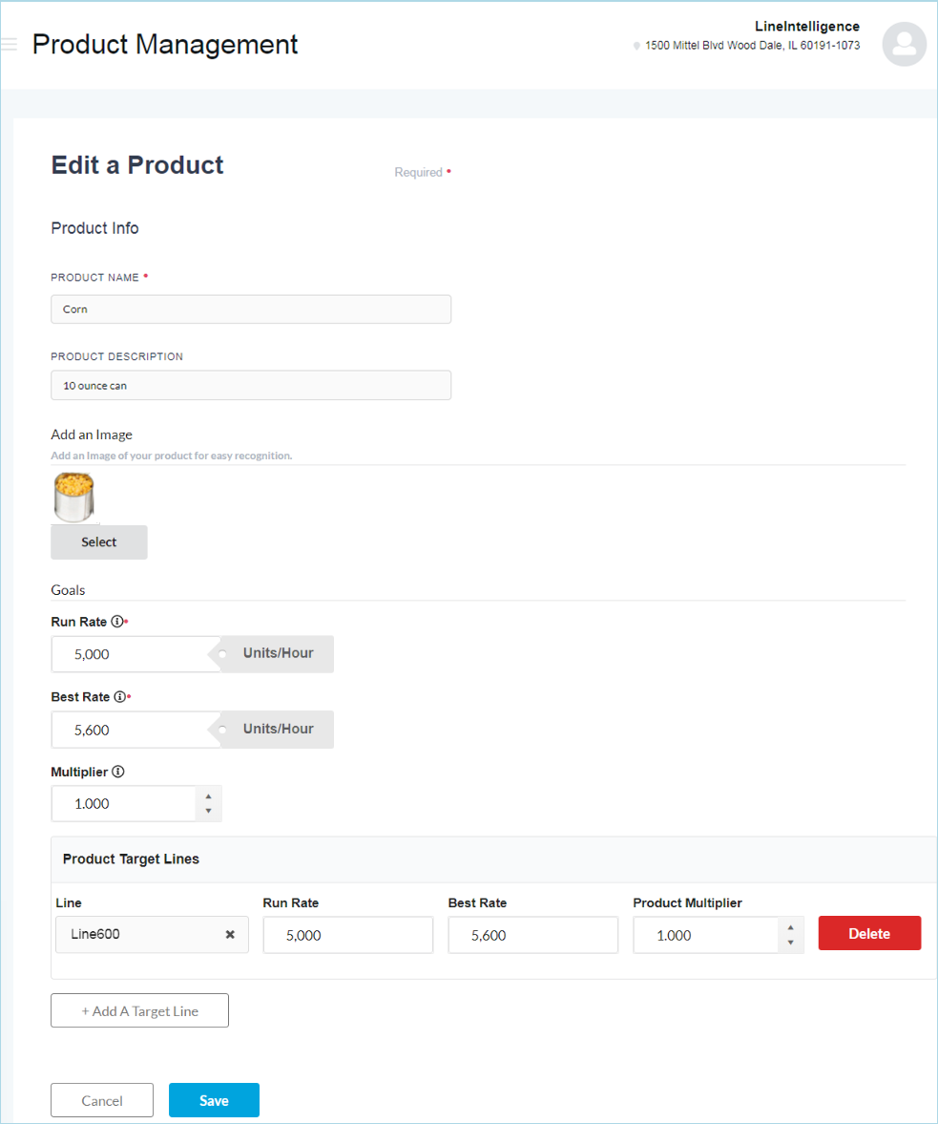Click the location pin icon by address

tap(636, 46)
